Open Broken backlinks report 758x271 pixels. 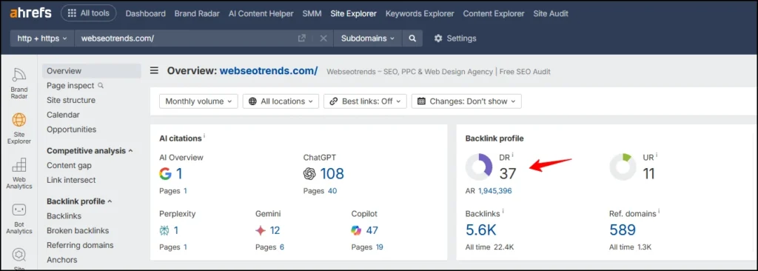pyautogui.click(x=78, y=230)
